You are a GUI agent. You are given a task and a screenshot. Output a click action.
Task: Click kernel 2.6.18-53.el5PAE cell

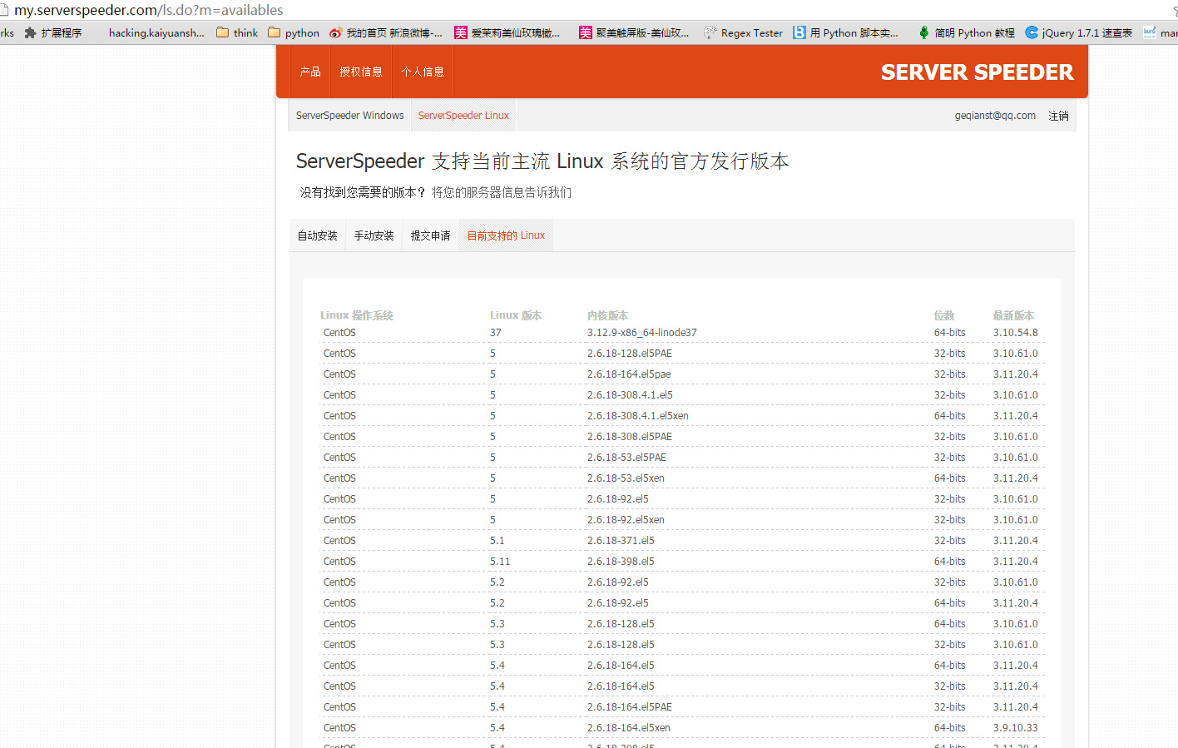click(x=626, y=458)
